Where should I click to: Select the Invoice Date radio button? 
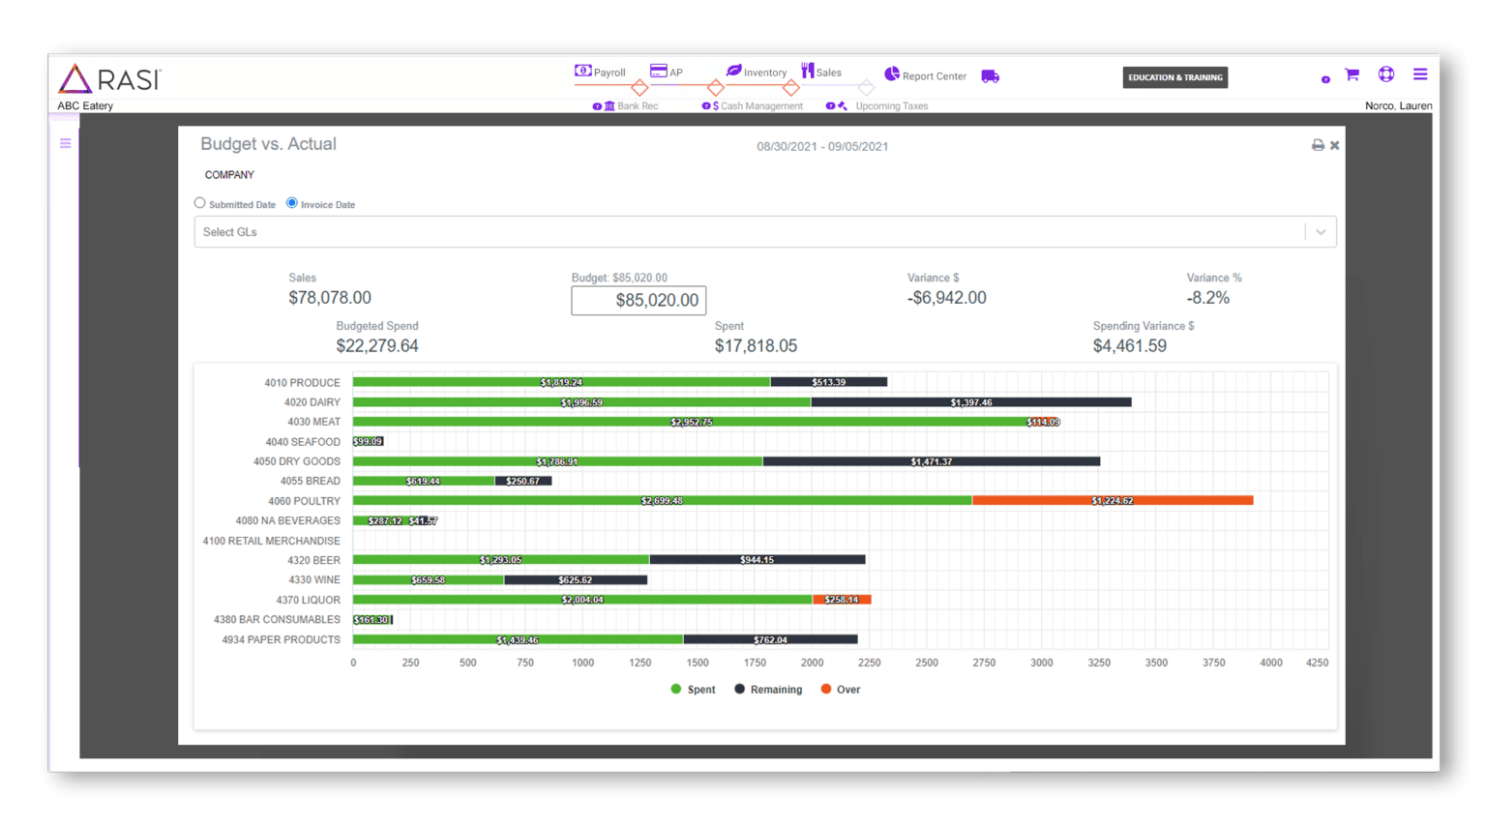click(x=292, y=203)
